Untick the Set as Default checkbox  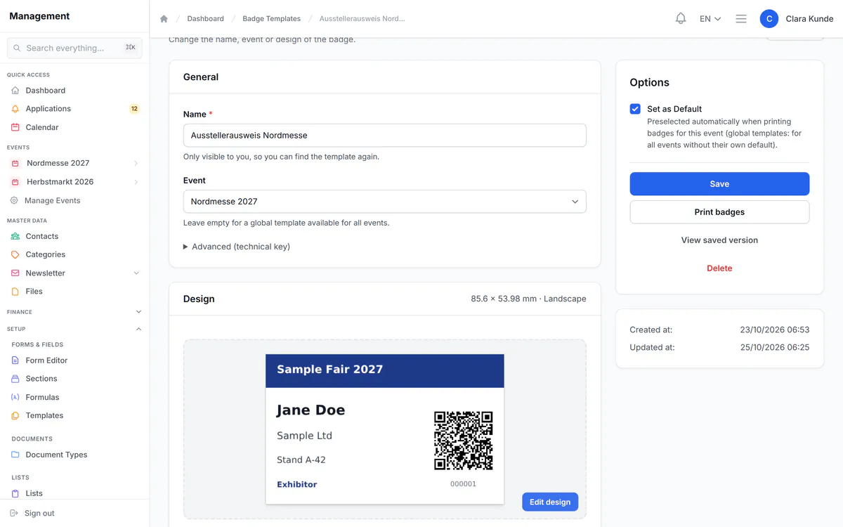click(635, 109)
